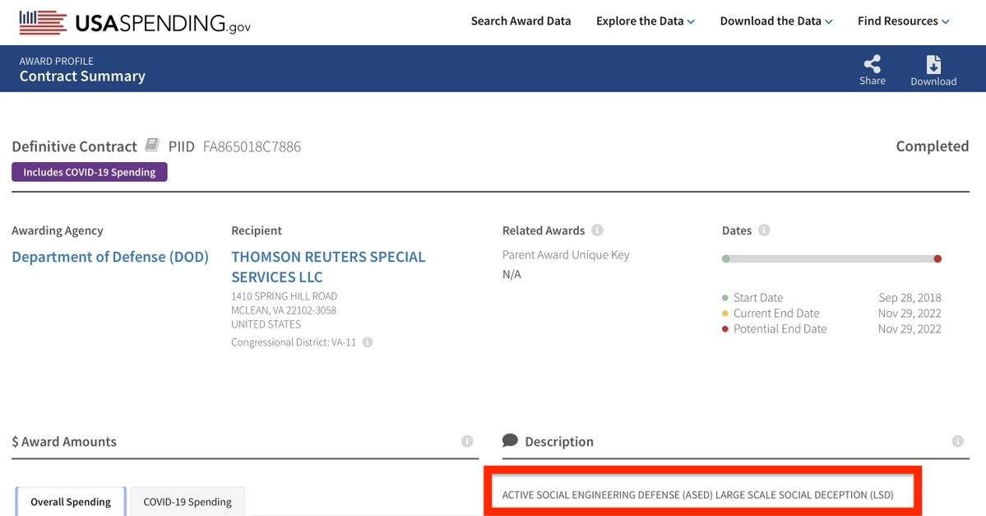The image size is (986, 516).
Task: Expand the Find Resources menu
Action: pos(903,21)
